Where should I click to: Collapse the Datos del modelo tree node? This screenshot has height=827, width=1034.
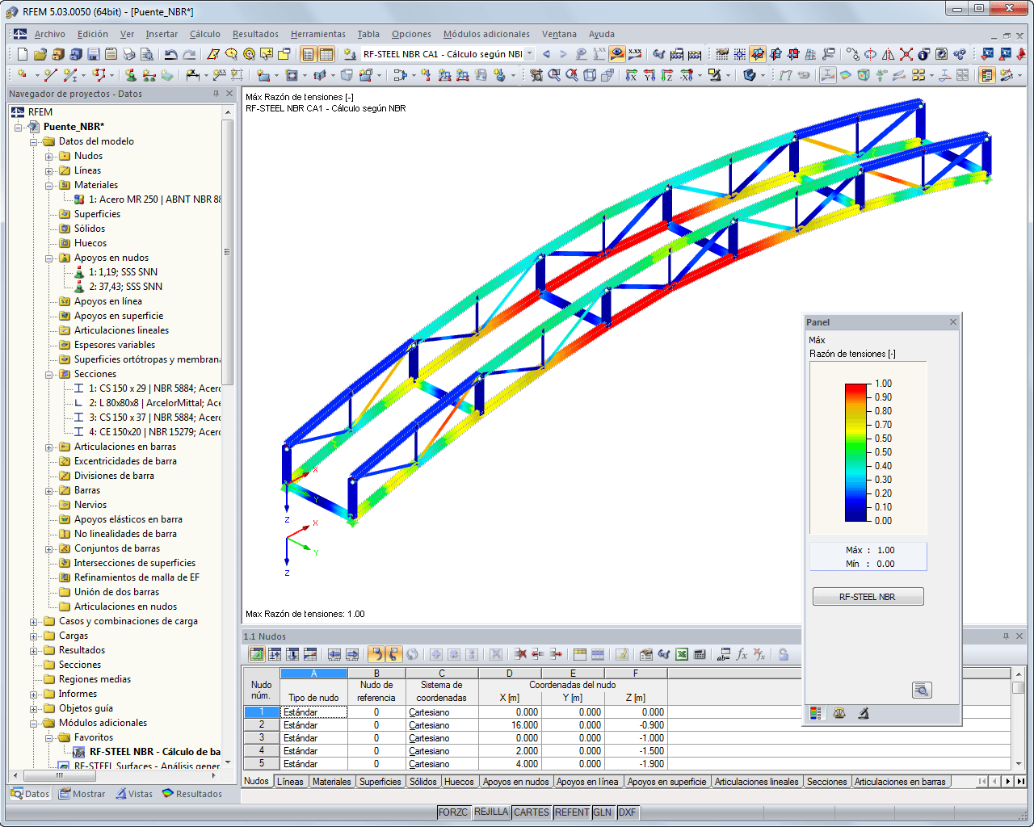point(34,141)
